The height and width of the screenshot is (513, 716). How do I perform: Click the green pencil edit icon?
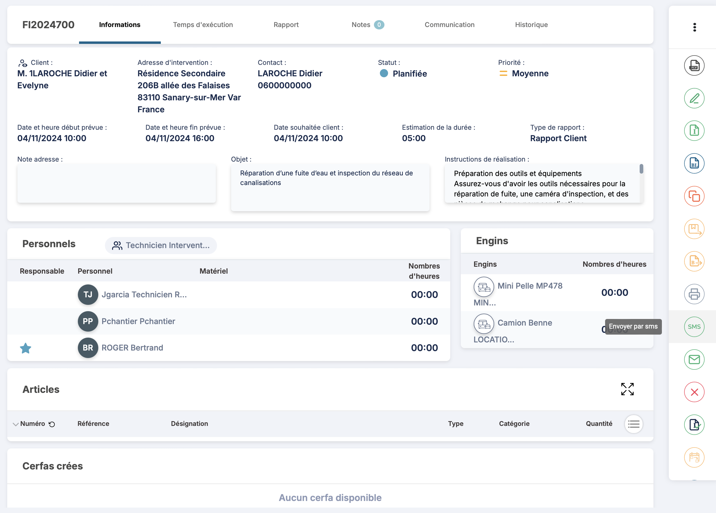click(694, 99)
